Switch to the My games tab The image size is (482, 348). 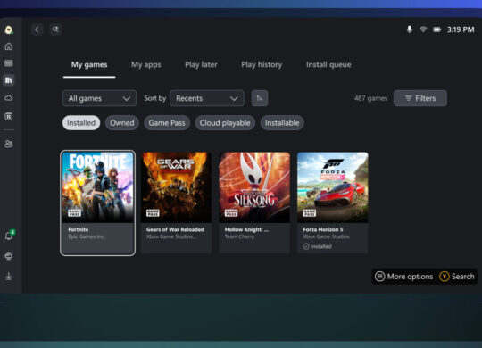pos(89,65)
